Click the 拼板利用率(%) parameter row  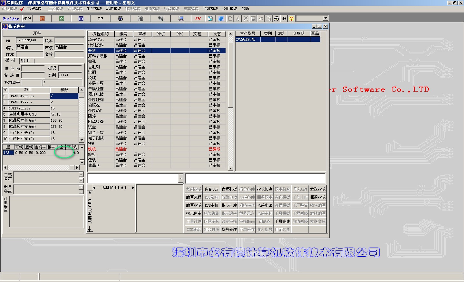tap(41, 114)
